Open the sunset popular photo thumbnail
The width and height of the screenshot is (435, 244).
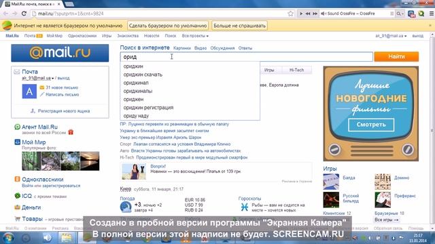(90, 161)
